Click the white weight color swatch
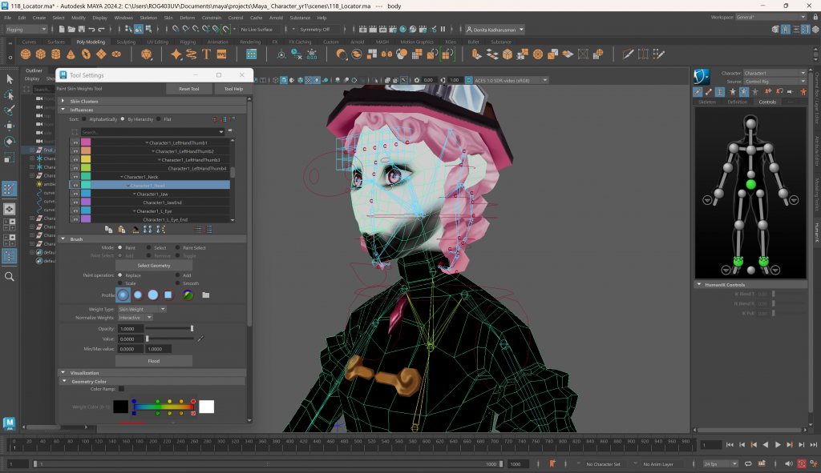The width and height of the screenshot is (821, 473). [x=206, y=407]
